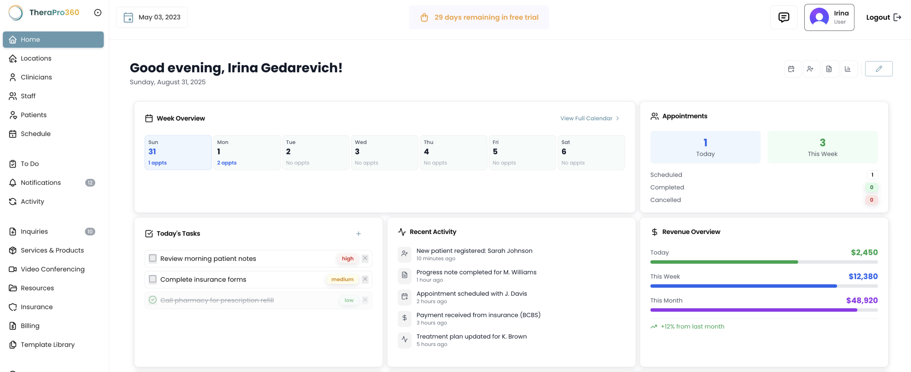Click the $48,920 monthly revenue value

point(862,301)
